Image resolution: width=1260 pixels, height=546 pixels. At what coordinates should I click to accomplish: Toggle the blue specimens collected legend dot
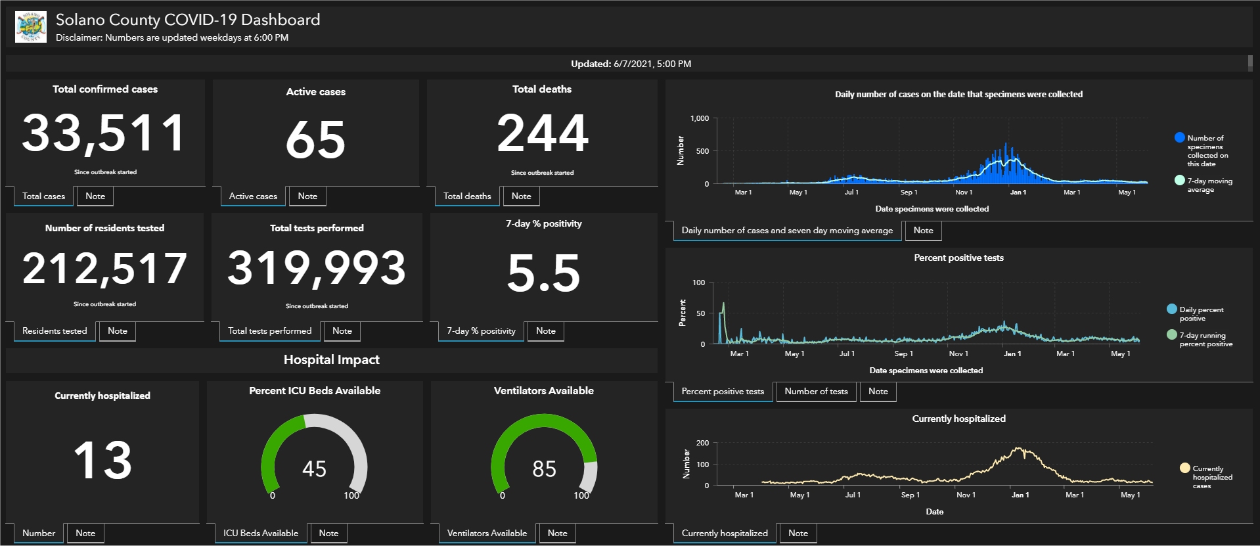click(1179, 138)
